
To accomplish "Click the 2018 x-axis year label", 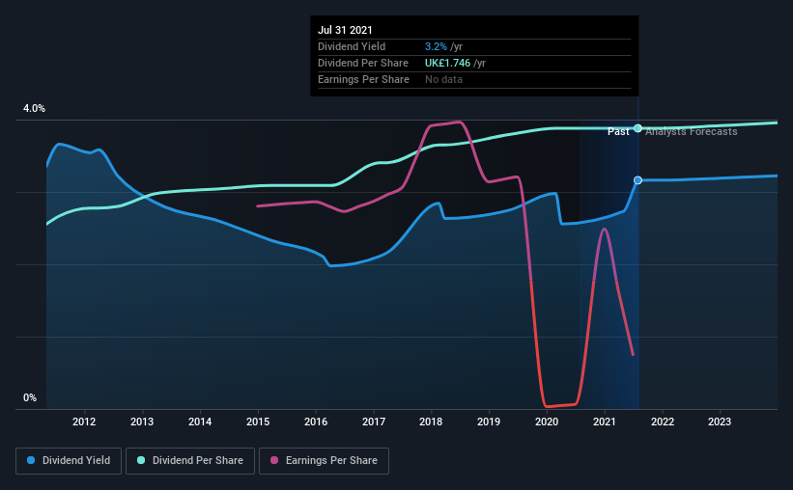I will (x=431, y=422).
